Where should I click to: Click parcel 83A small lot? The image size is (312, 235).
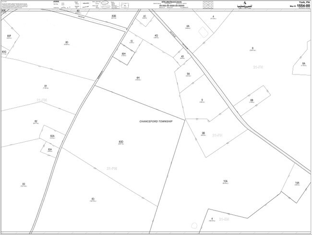[50, 150]
